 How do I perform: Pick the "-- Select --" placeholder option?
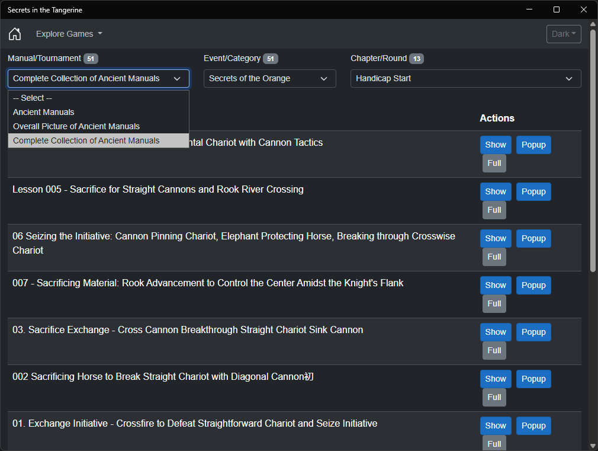[33, 98]
